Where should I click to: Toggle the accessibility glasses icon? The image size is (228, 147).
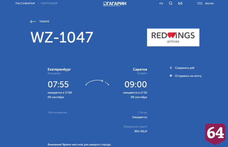click(180, 3)
